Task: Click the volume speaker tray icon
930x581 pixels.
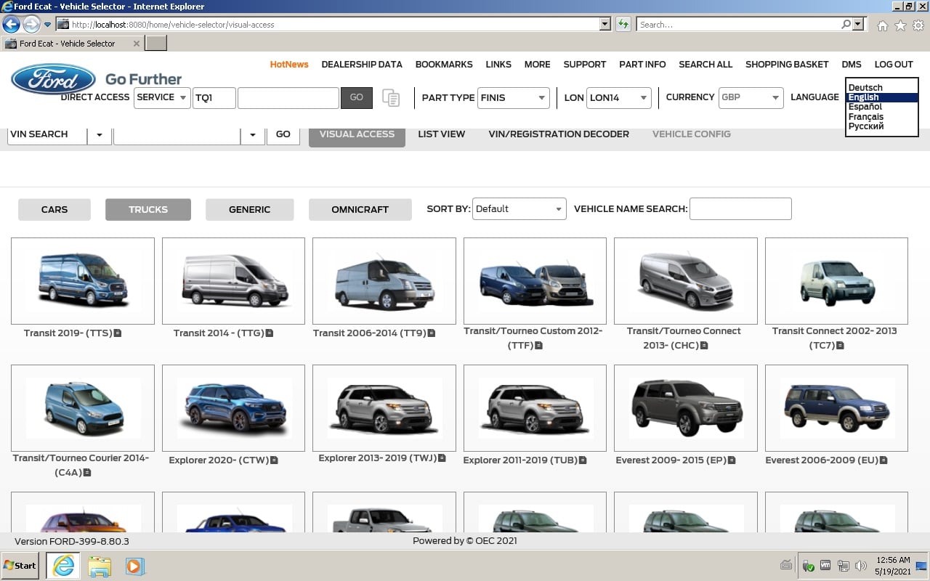Action: click(x=861, y=566)
